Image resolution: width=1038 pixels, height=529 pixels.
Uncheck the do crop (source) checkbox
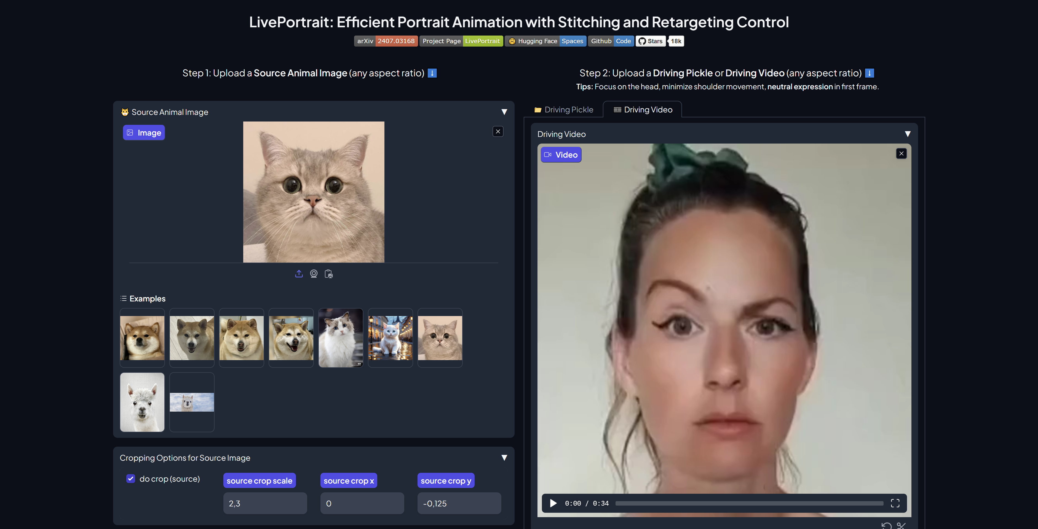(x=130, y=479)
